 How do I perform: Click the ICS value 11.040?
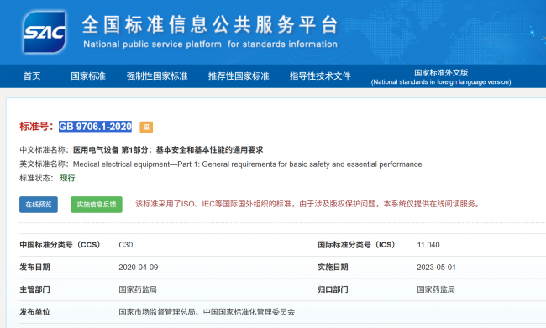pyautogui.click(x=428, y=245)
